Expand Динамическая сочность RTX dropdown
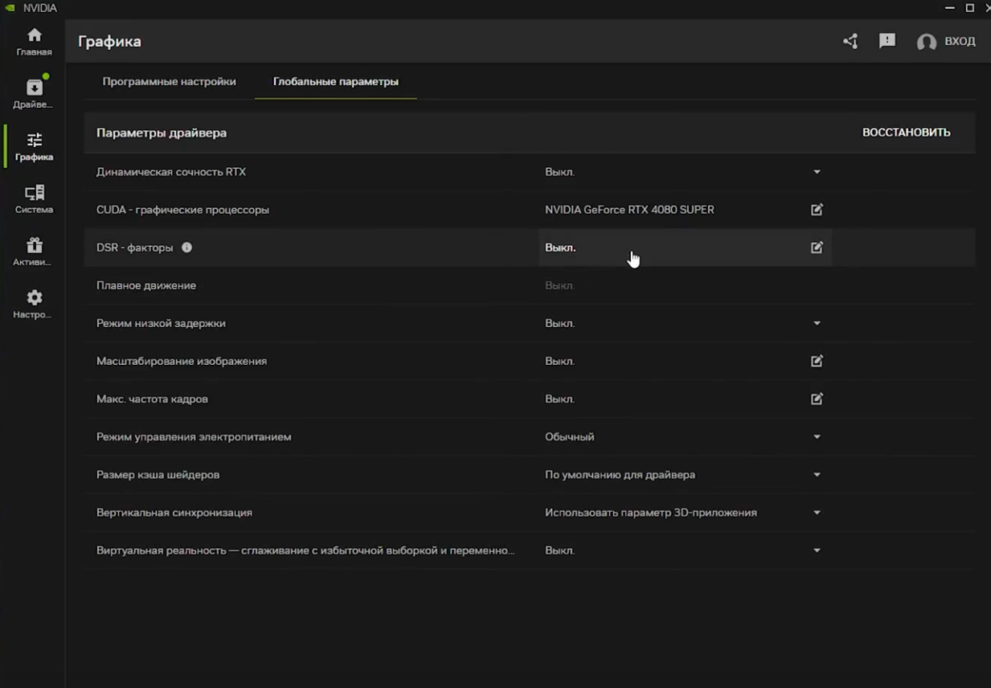Screen dimensions: 991x688 (x=817, y=172)
